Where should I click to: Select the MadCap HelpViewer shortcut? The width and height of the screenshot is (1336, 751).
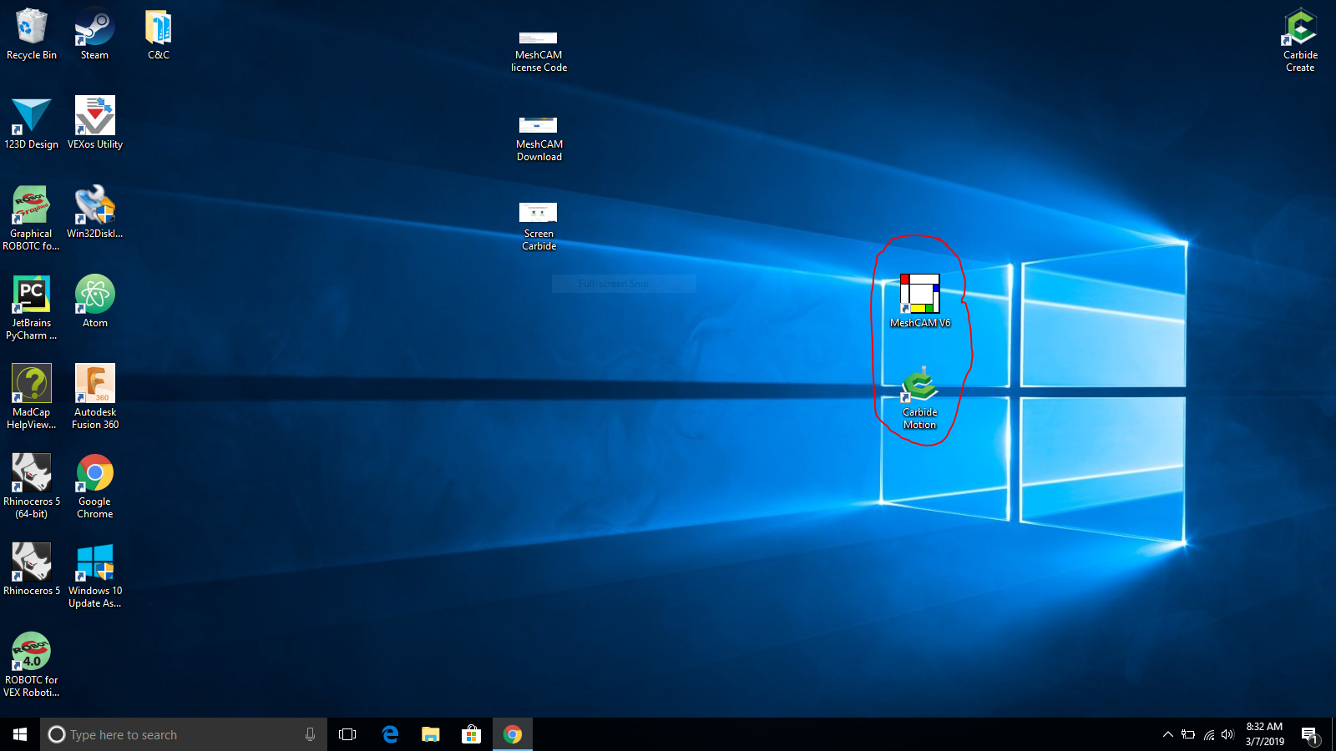point(32,396)
